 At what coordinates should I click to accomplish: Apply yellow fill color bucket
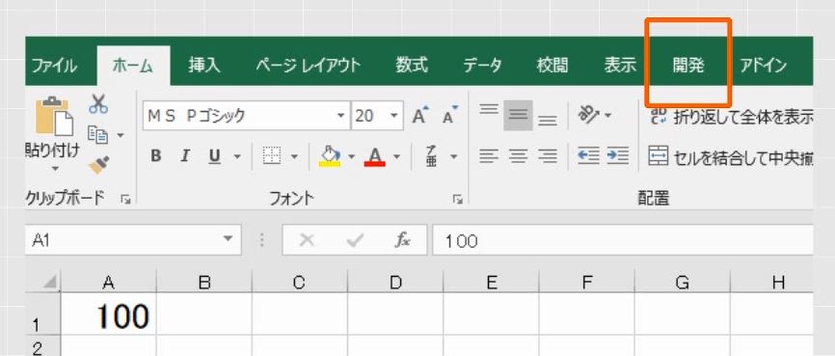point(330,156)
